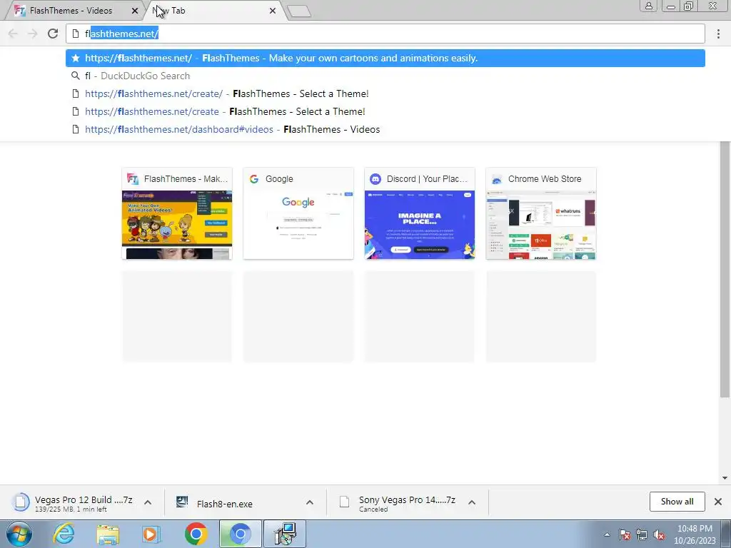Open network tray icon
This screenshot has width=731, height=548.
click(642, 534)
